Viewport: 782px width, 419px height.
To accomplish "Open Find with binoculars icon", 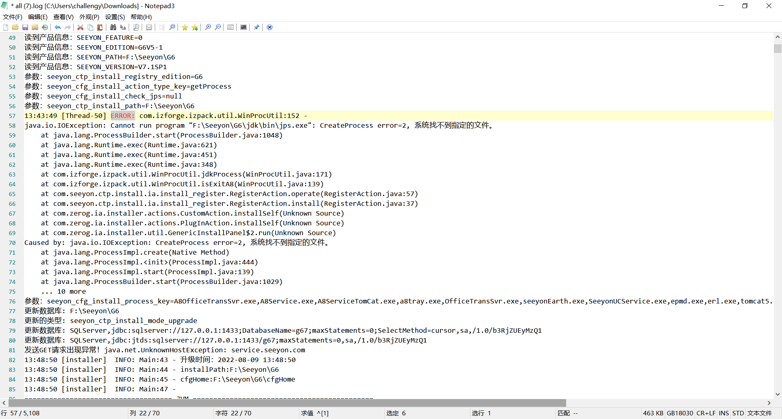I will (x=113, y=27).
